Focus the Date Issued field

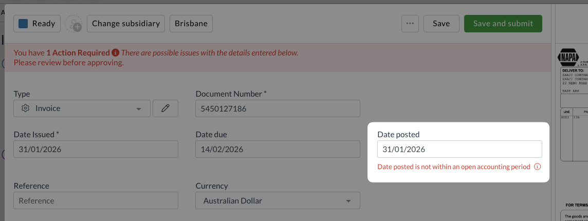click(x=96, y=149)
